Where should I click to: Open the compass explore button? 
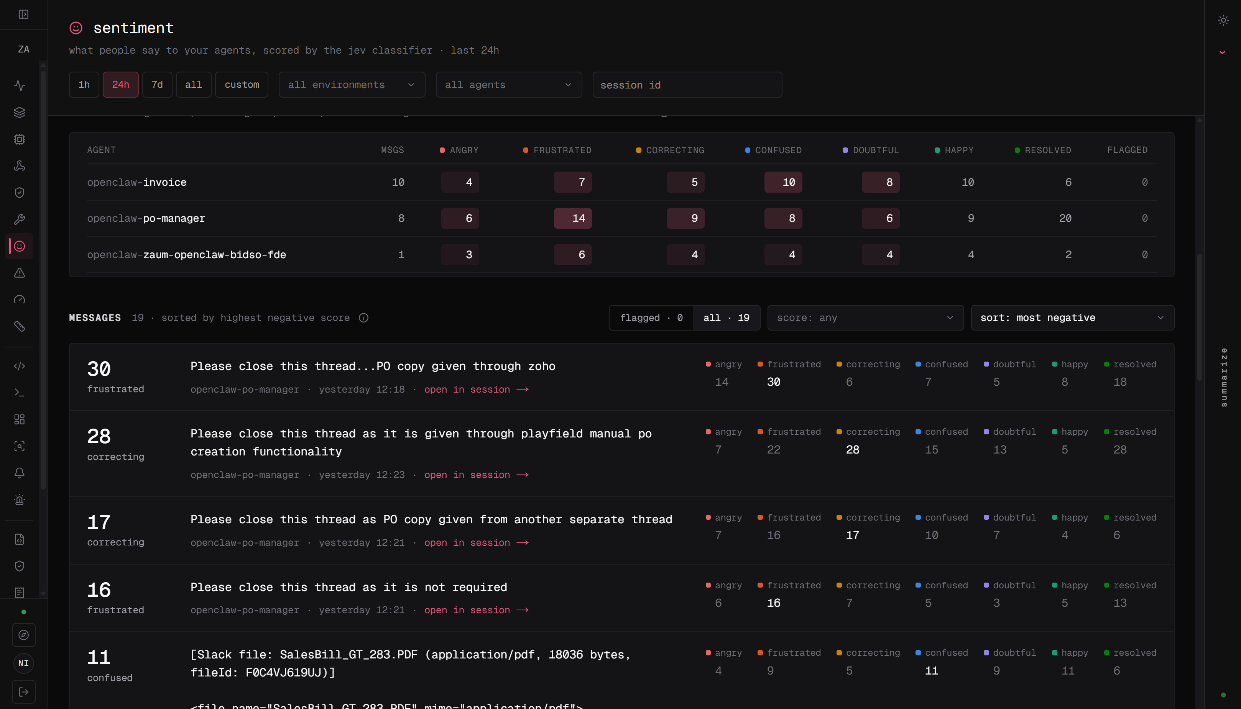pos(23,635)
